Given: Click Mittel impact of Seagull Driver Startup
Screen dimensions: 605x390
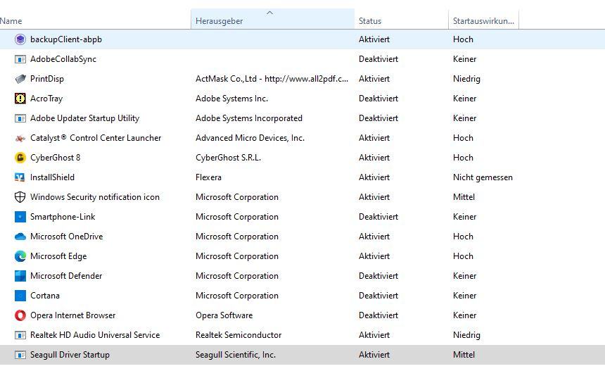Looking at the screenshot, I should [x=464, y=355].
